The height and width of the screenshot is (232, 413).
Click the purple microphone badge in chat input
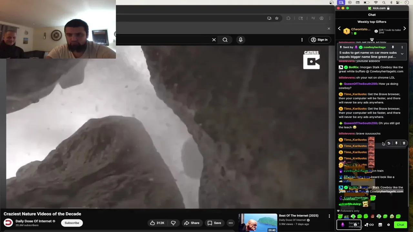pyautogui.click(x=342, y=225)
